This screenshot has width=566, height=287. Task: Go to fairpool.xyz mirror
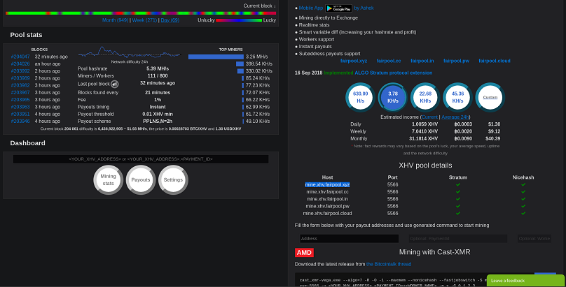pos(354,61)
